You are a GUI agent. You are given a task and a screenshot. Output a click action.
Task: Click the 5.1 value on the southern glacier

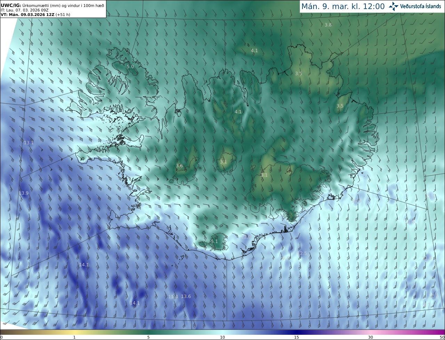pos(214,241)
